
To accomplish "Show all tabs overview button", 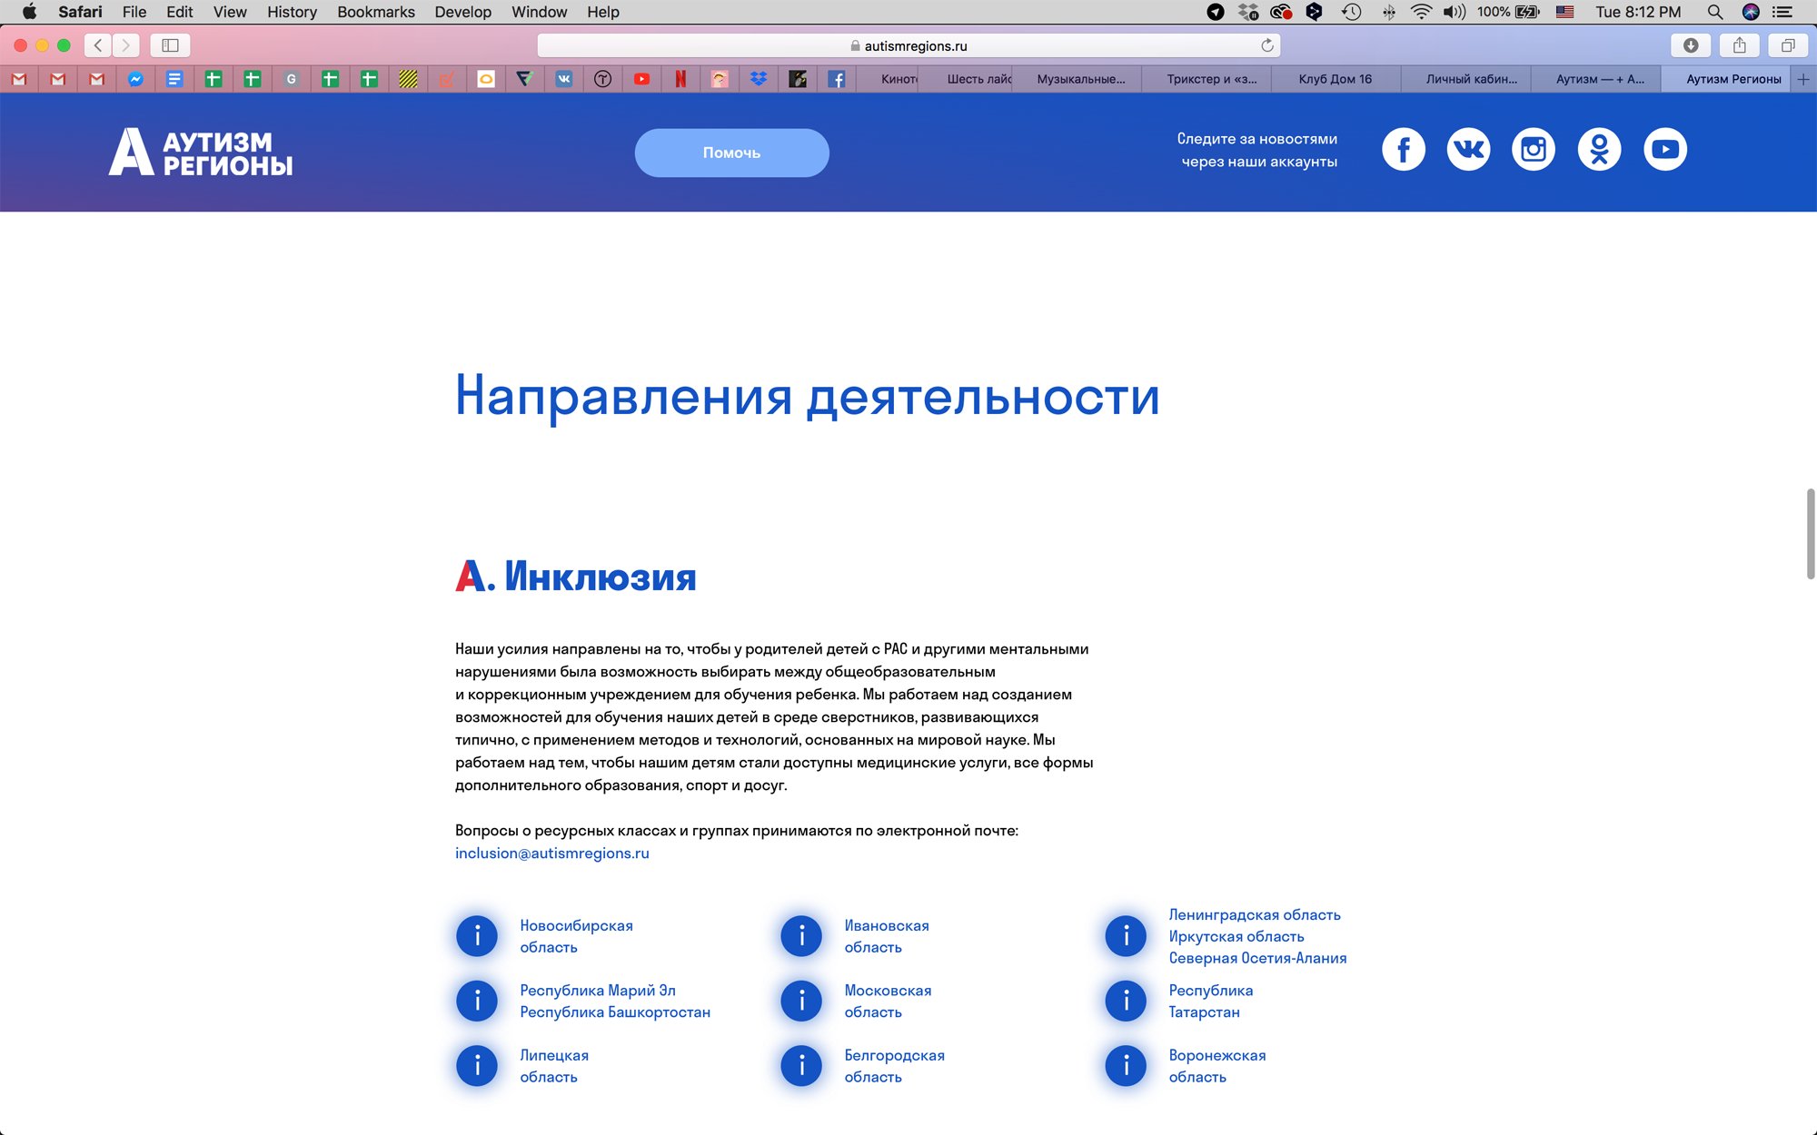I will click(x=1787, y=45).
